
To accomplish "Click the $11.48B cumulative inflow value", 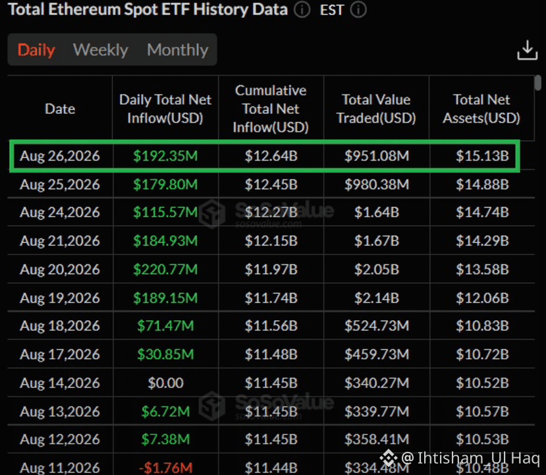I will [271, 354].
